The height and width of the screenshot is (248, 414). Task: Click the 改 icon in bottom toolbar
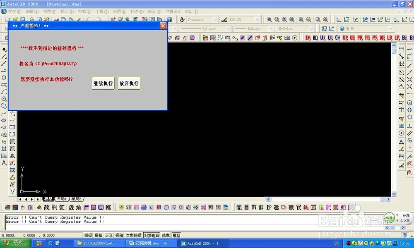coord(47,207)
